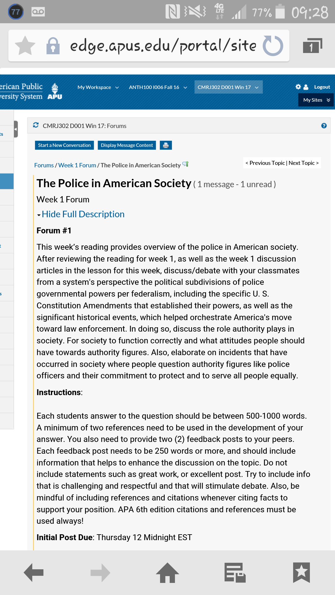The image size is (335, 595).
Task: Click the forum refresh arrows icon
Action: tap(36, 125)
